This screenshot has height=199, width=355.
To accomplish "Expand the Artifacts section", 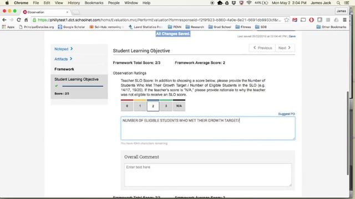I will click(x=63, y=59).
